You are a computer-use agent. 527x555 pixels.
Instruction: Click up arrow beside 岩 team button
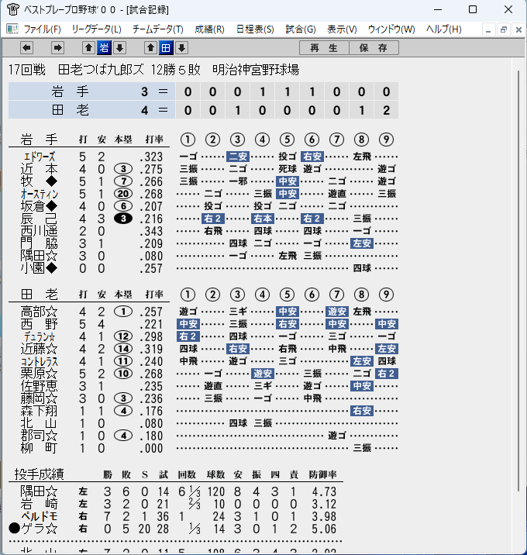pos(88,47)
